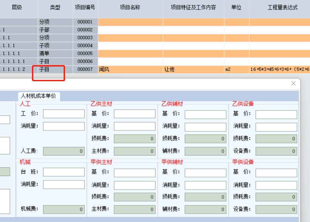Click the 消耗量 field under 甲供辅材
Screen dimensions: 310x222
[205, 185]
